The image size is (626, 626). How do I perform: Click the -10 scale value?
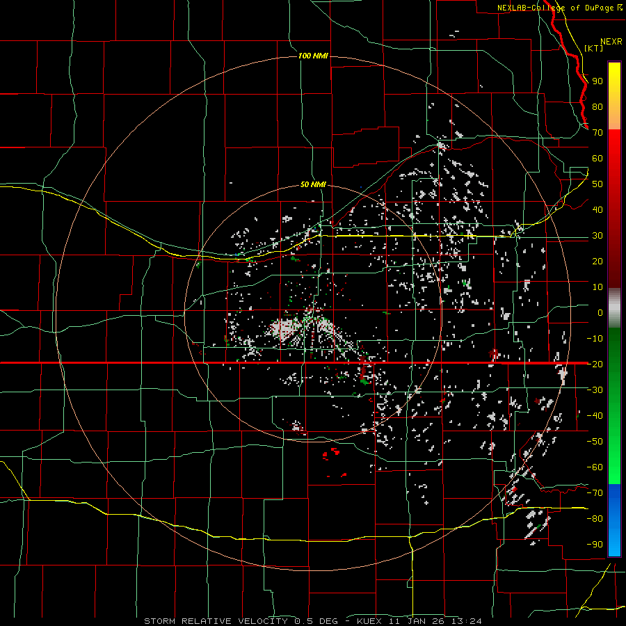pos(595,339)
